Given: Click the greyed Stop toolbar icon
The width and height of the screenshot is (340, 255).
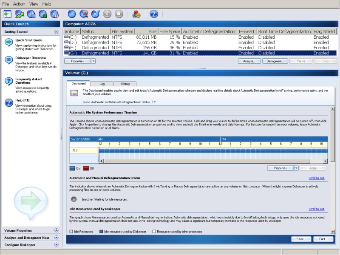Looking at the screenshot, I should point(119,14).
